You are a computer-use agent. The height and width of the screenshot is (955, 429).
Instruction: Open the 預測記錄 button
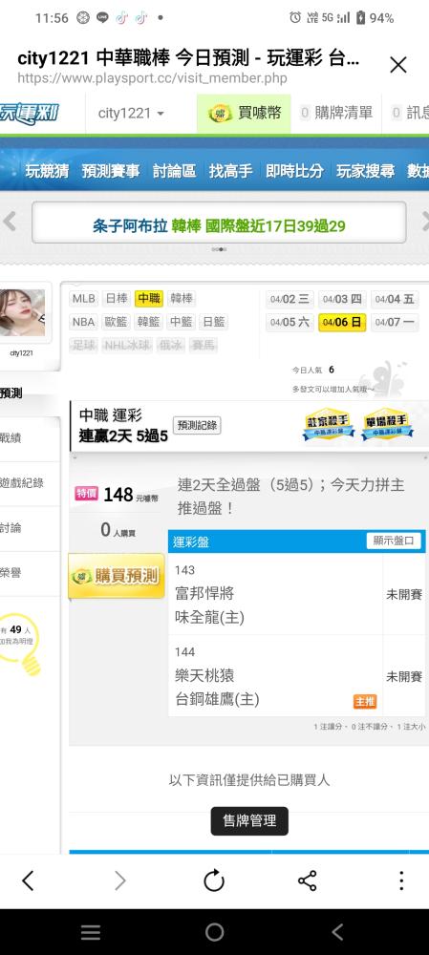pos(197,426)
